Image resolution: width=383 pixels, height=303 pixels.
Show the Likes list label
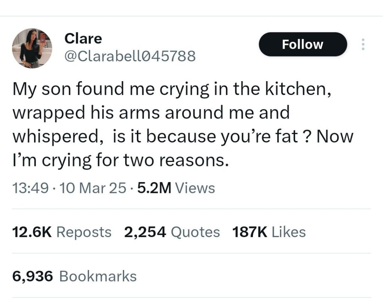click(288, 232)
